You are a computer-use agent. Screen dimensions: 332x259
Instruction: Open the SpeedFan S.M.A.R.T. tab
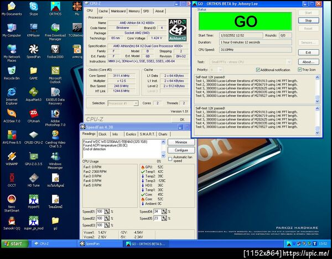point(147,134)
